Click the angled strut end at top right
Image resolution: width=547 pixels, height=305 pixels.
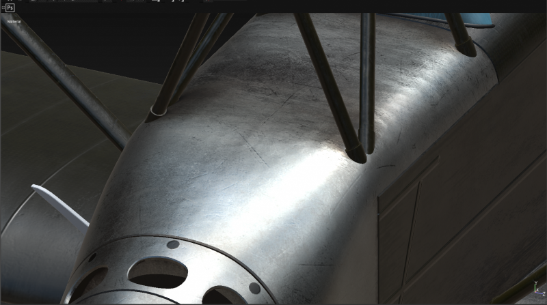click(x=465, y=48)
